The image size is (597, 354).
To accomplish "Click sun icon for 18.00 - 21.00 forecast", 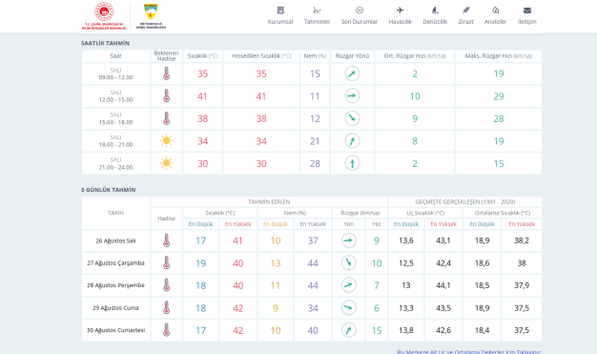I will pyautogui.click(x=166, y=141).
